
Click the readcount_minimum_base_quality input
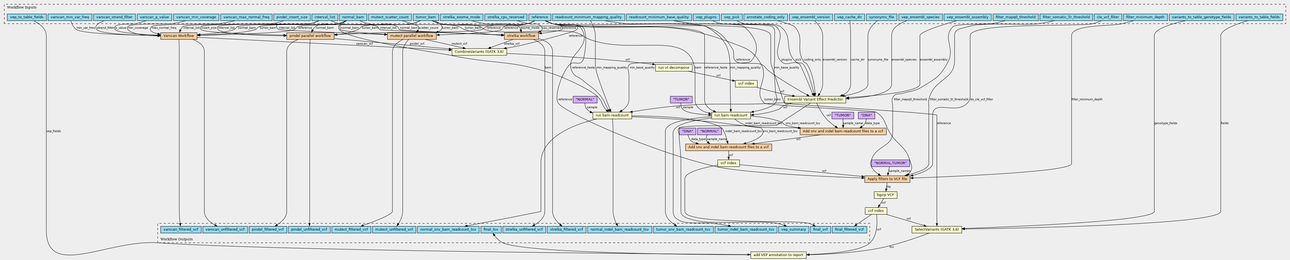(x=659, y=17)
